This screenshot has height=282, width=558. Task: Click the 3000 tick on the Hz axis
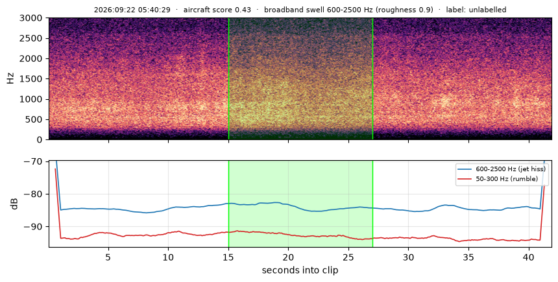click(x=32, y=18)
